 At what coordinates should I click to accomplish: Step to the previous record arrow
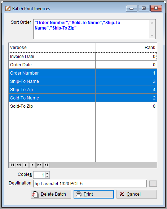click(26, 165)
